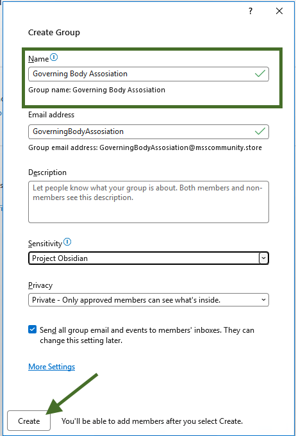This screenshot has width=296, height=436.
Task: Click the 'add members after you select Create' note
Action: 152,421
